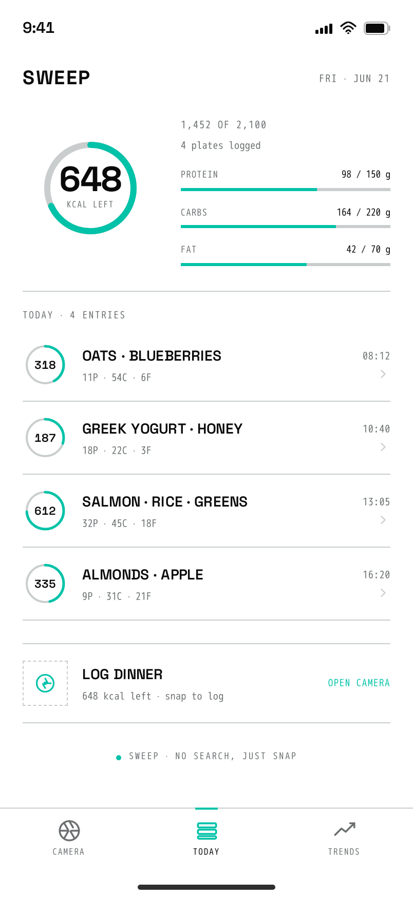
Task: Switch to the Camera tab label
Action: coord(69,852)
